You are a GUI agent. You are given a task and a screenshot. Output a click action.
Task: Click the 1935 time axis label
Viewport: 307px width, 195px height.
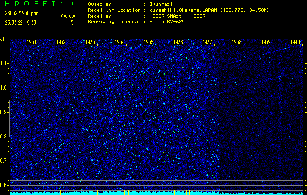149,42
